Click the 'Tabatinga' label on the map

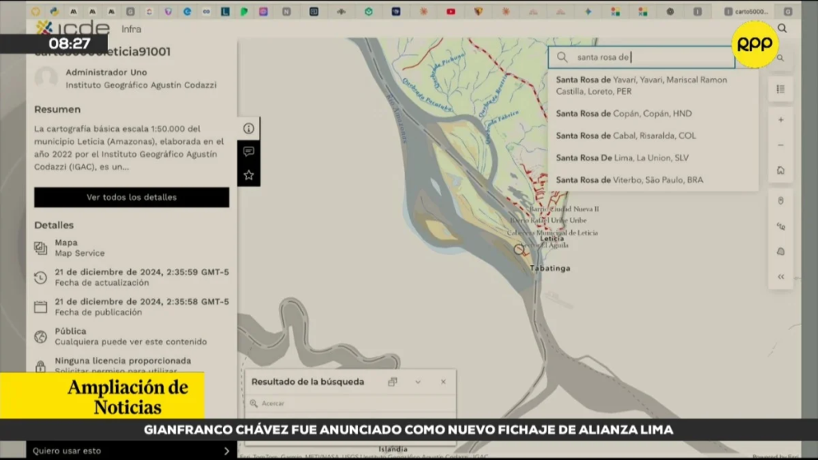550,268
